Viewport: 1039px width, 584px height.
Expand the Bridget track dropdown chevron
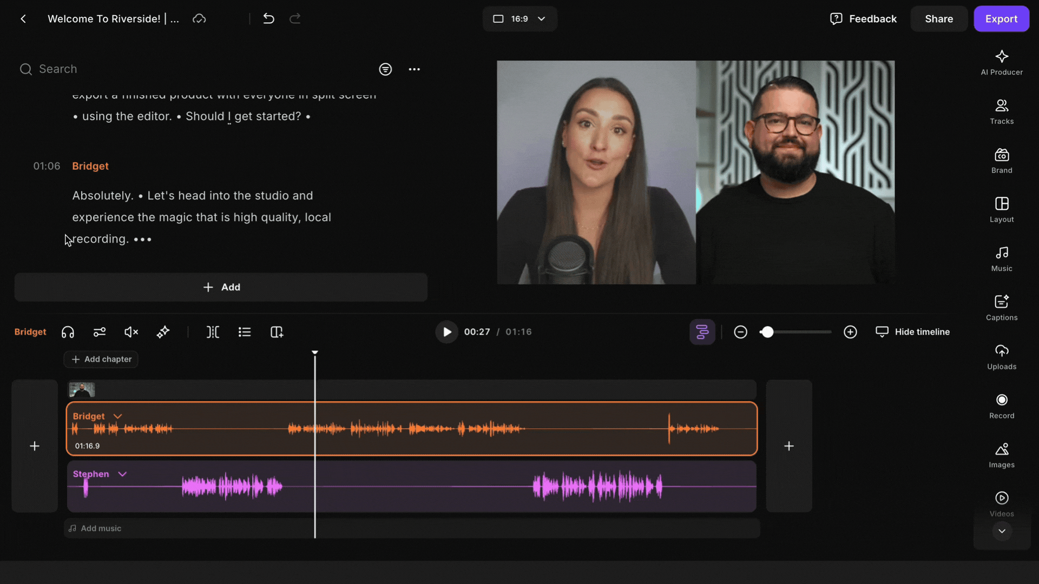117,416
